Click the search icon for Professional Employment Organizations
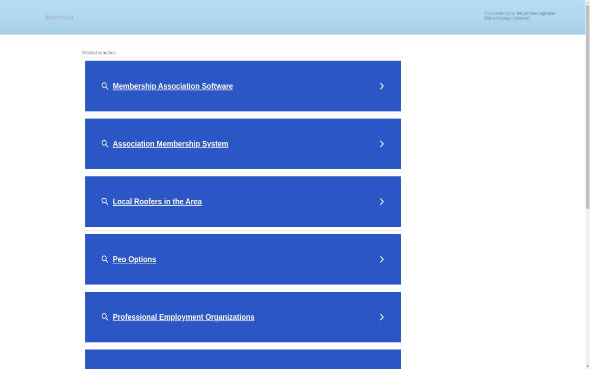Image resolution: width=590 pixels, height=369 pixels. point(105,317)
